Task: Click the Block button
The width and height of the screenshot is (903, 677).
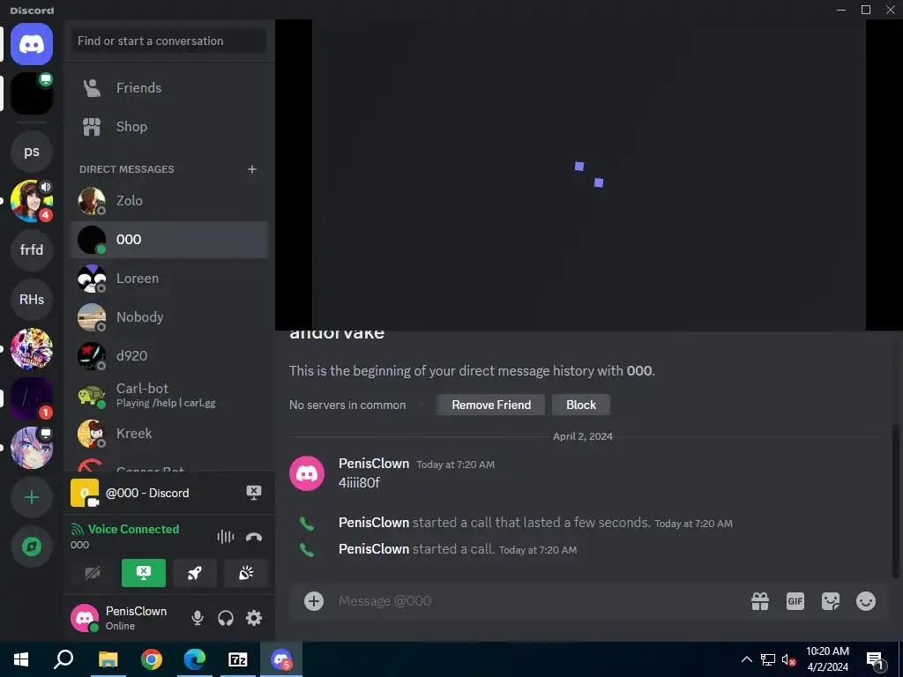Action: pos(581,405)
